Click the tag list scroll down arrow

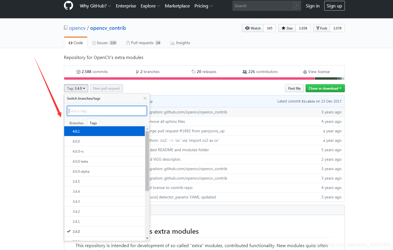click(x=147, y=238)
